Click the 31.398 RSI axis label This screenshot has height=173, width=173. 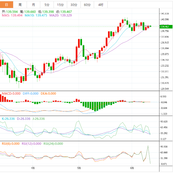[x=164, y=158]
